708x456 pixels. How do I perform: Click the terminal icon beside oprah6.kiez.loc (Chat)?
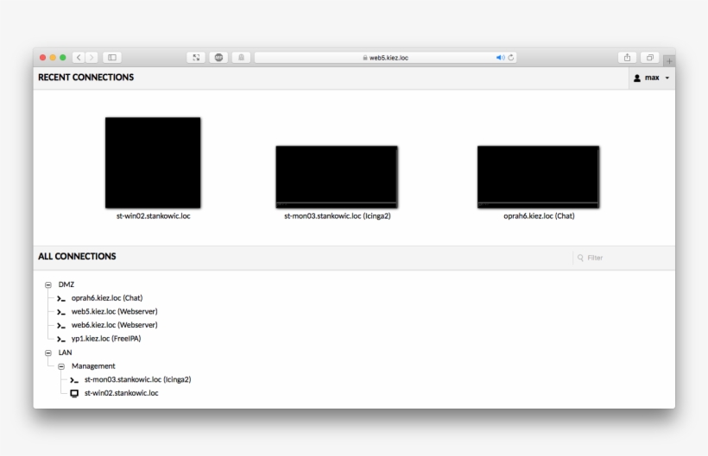click(61, 298)
